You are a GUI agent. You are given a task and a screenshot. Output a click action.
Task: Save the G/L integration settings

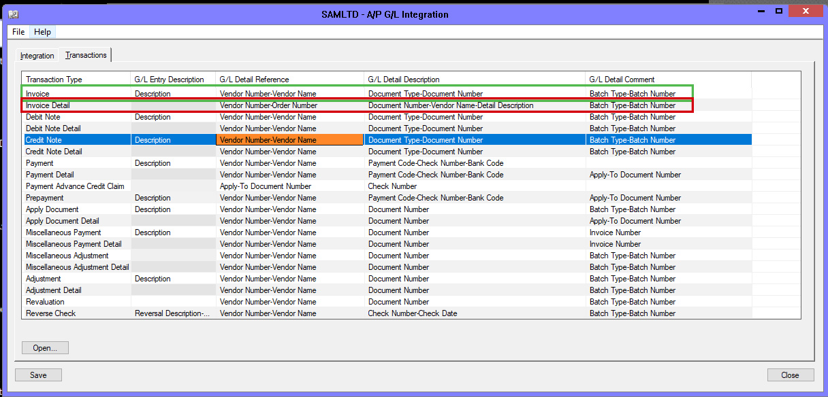[39, 375]
